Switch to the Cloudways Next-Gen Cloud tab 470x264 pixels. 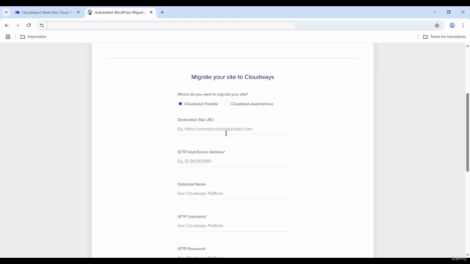[x=47, y=12]
